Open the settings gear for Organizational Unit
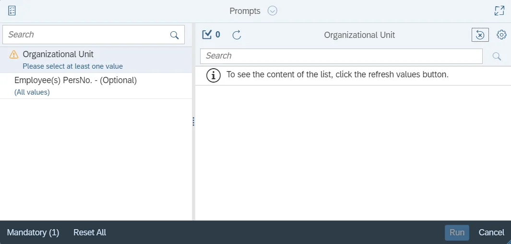Screen dimensions: 511x244 coord(501,35)
